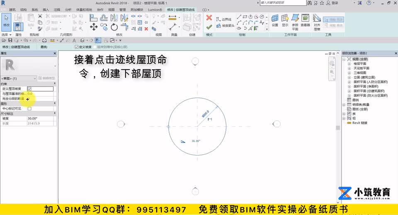
Task: Finish edit mode with green checkmark
Action: point(209,27)
